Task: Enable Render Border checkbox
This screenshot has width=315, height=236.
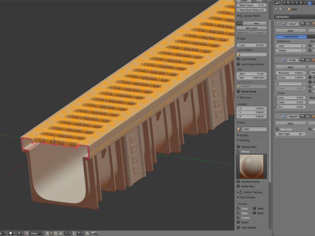Action: click(x=238, y=91)
